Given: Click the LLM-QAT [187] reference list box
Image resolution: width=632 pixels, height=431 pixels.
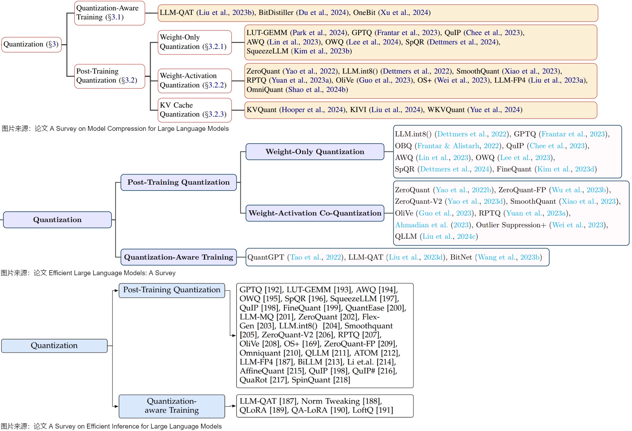Looking at the screenshot, I should 325,406.
